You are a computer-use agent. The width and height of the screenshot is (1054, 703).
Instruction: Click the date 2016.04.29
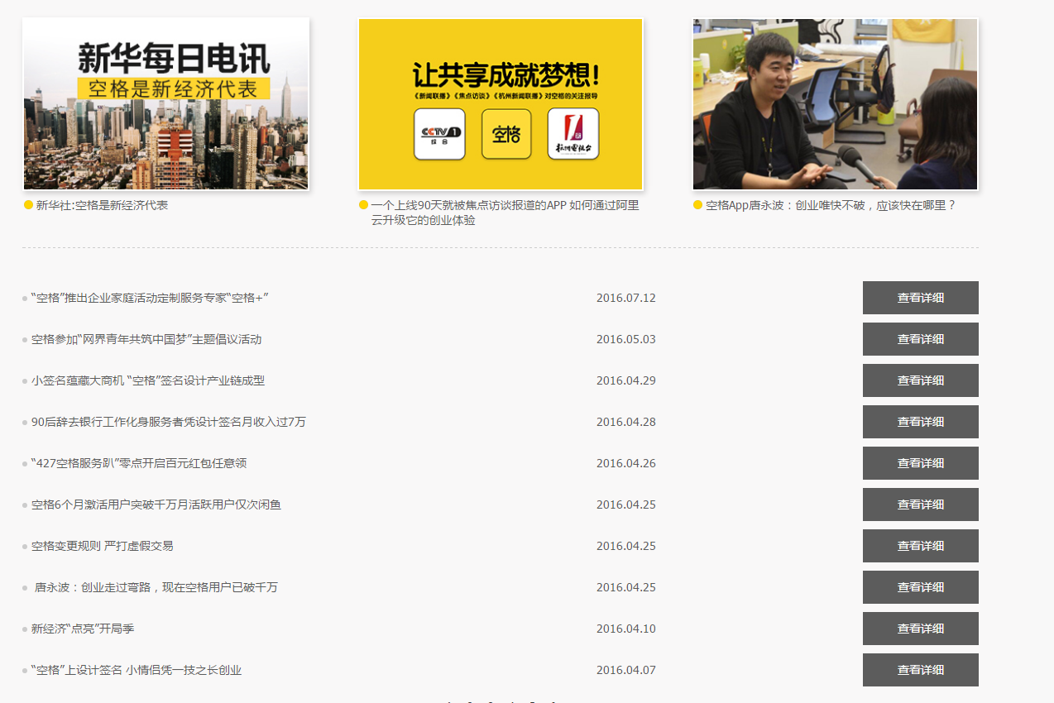(626, 380)
